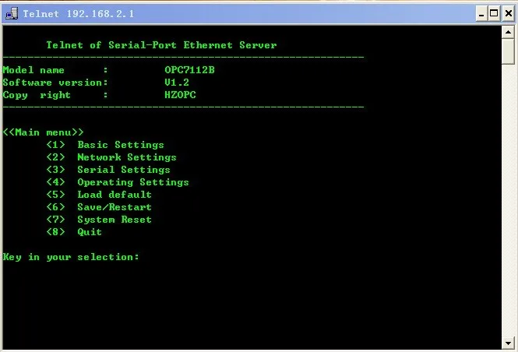This screenshot has width=518, height=352.
Task: Click the '<1> Basic Settings' menu line
Action: coord(105,145)
